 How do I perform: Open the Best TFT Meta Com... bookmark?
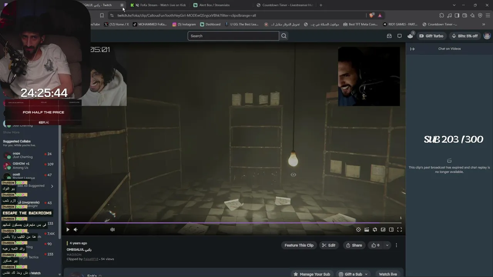[x=360, y=24]
